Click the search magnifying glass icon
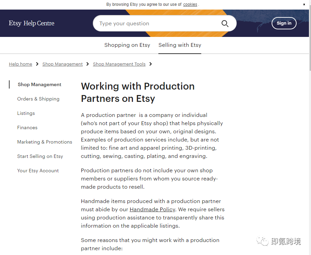Image resolution: width=311 pixels, height=255 pixels. (x=225, y=24)
